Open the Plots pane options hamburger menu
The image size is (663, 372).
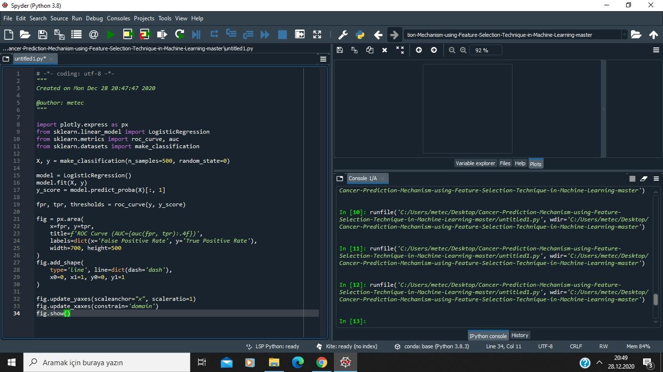tap(656, 50)
